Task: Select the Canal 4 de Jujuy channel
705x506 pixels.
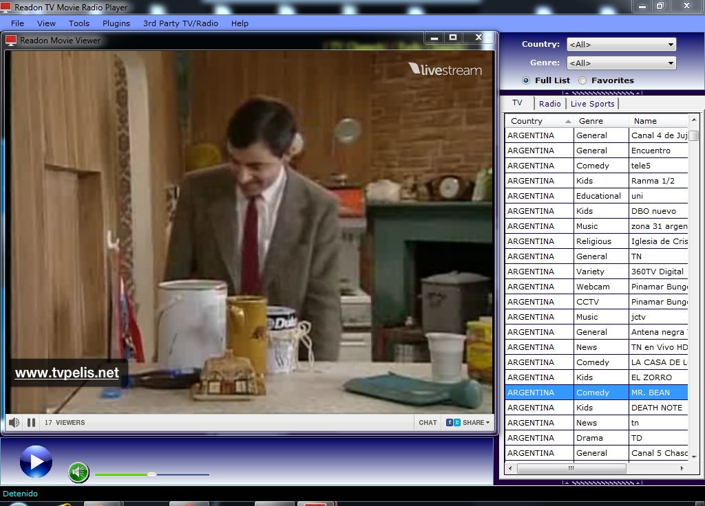Action: [596, 135]
